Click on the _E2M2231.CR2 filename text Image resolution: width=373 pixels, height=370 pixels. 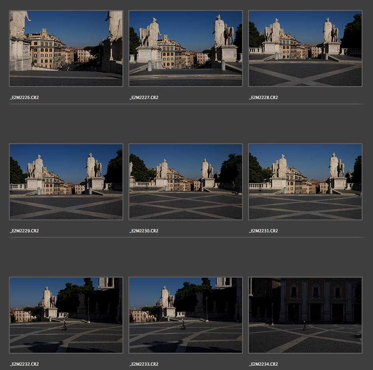point(264,231)
